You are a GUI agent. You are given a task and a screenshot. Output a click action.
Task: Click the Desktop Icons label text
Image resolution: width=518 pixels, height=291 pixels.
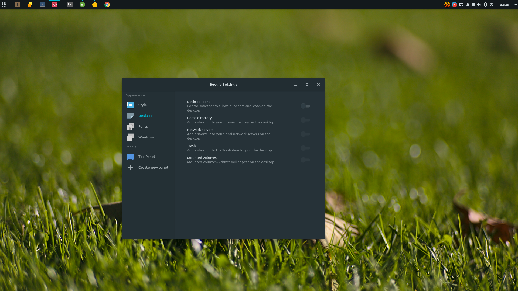tap(198, 102)
